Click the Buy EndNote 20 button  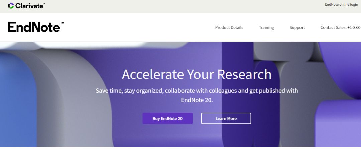pos(167,118)
